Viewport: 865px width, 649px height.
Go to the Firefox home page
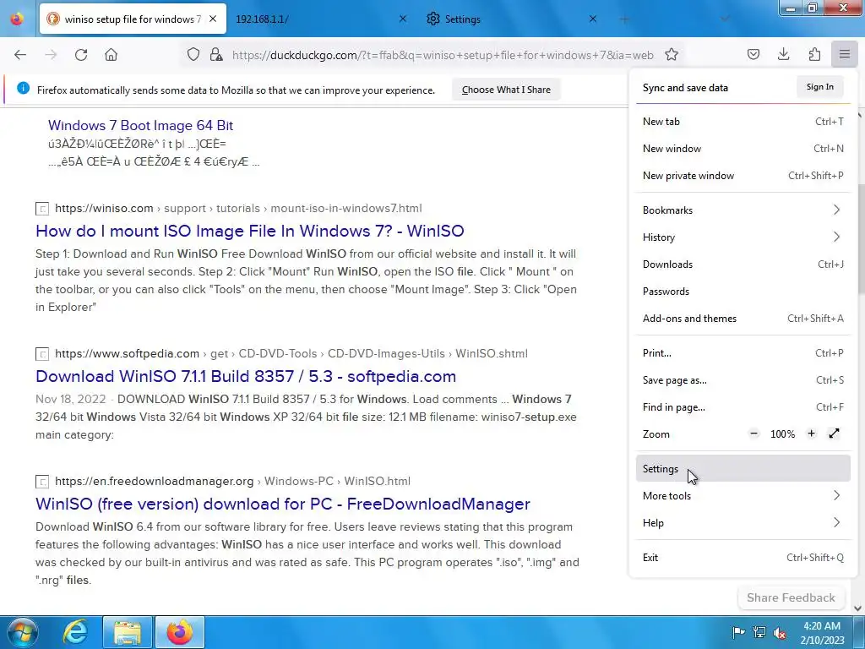coord(111,55)
